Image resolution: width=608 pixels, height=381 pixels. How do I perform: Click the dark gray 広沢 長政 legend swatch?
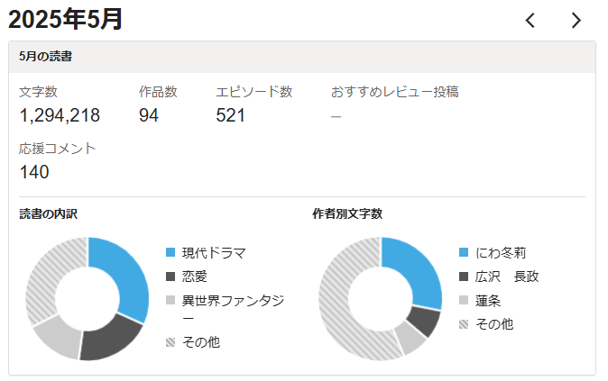click(465, 277)
